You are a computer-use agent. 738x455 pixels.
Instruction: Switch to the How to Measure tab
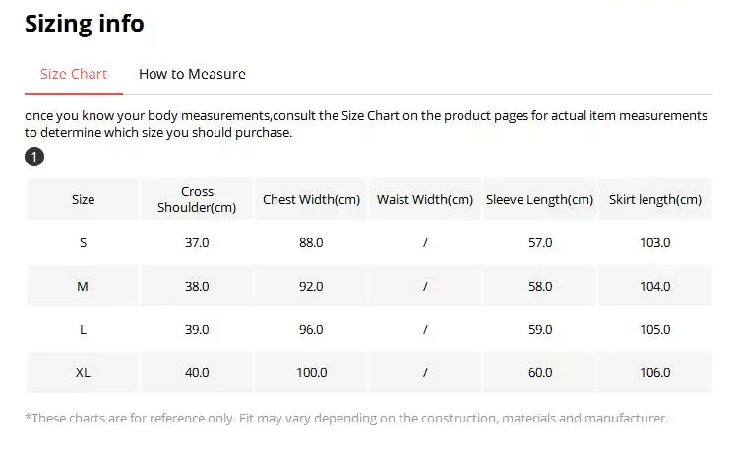(x=192, y=74)
